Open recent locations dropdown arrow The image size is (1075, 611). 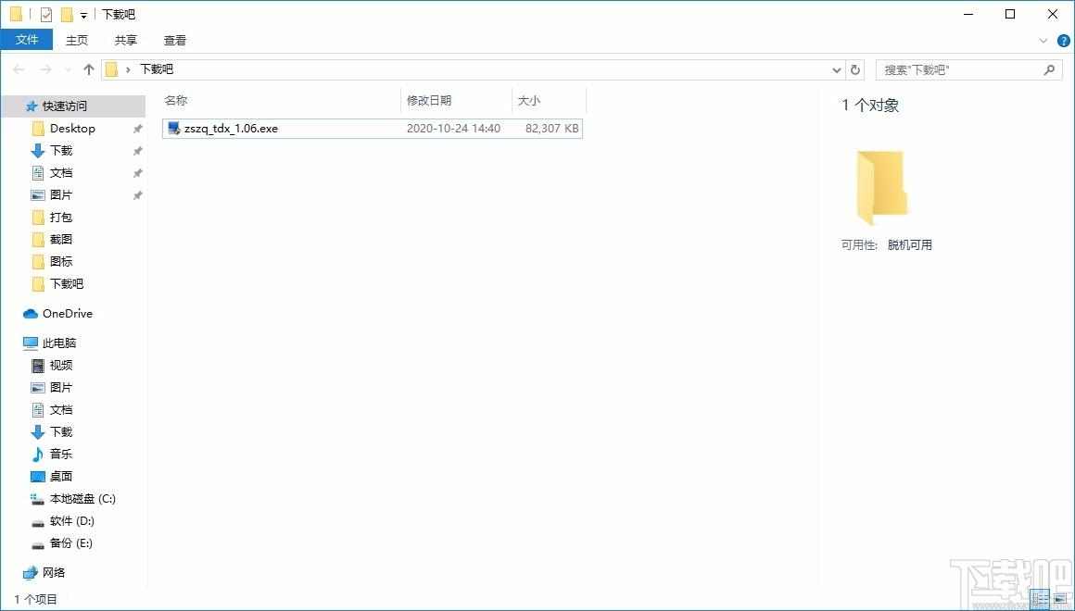click(x=67, y=69)
